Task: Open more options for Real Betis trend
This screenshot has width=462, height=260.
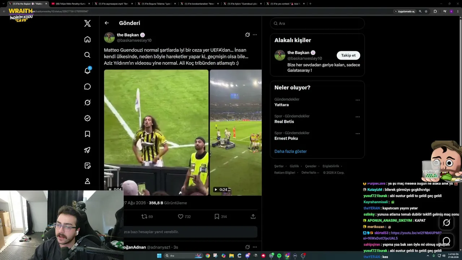Action: click(358, 117)
